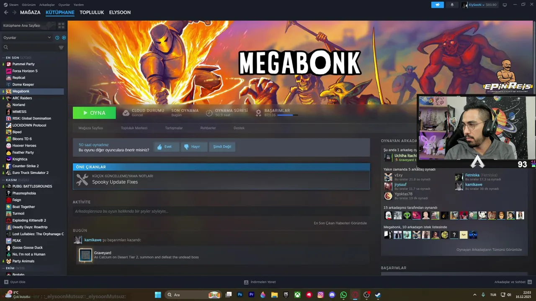Screen dimensions: 536x301
Task: Open WhatsApp from the taskbar
Action: (x=344, y=295)
